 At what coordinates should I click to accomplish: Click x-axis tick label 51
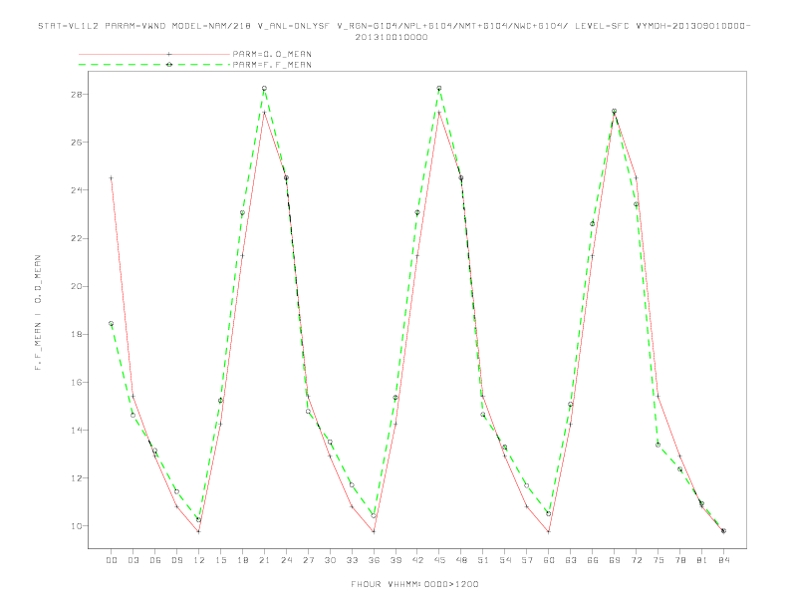pos(483,560)
